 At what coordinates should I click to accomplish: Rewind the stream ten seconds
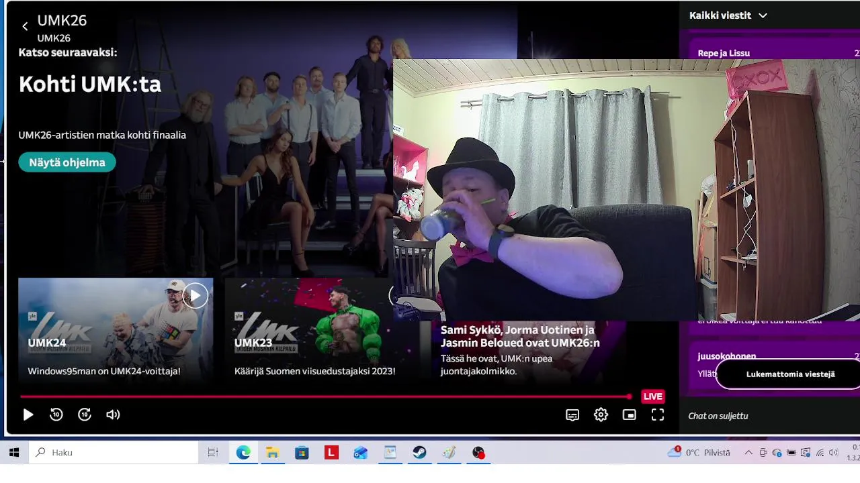point(56,415)
